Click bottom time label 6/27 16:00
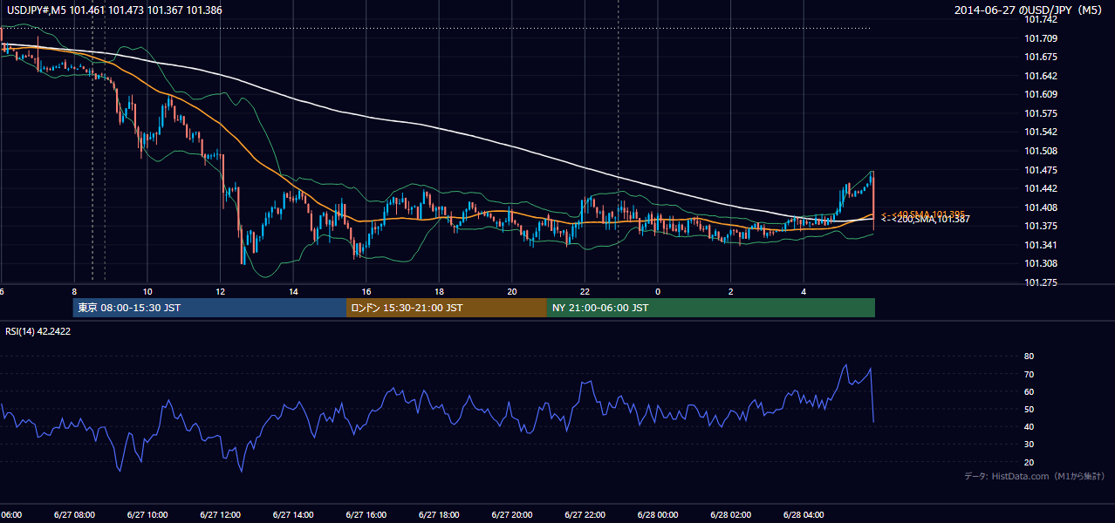This screenshot has height=523, width=1115. (366, 514)
